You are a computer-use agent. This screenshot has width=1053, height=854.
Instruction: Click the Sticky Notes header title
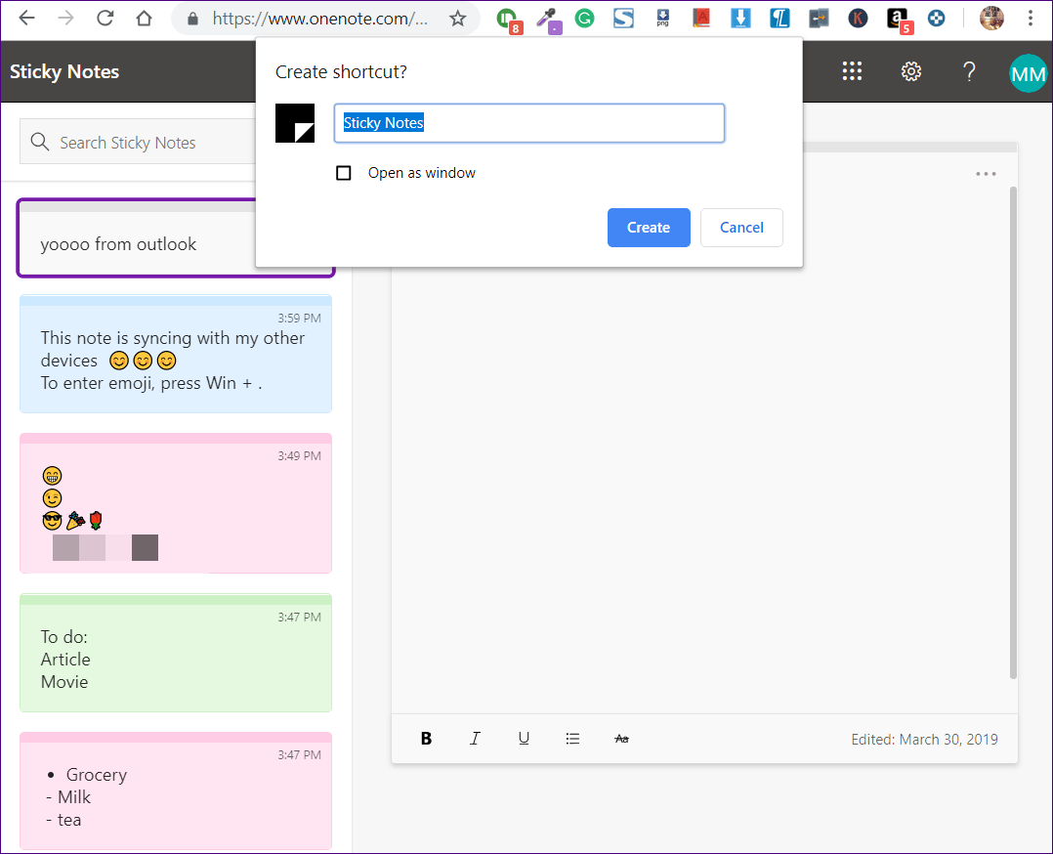pyautogui.click(x=64, y=72)
